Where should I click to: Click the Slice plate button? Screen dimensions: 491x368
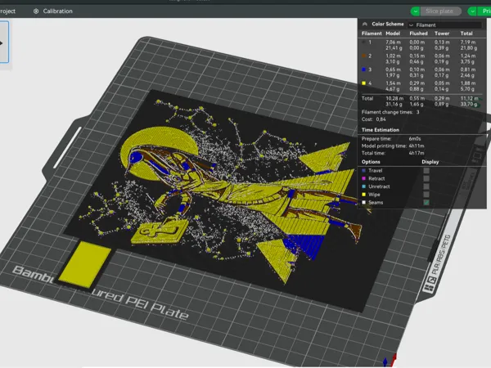point(439,11)
